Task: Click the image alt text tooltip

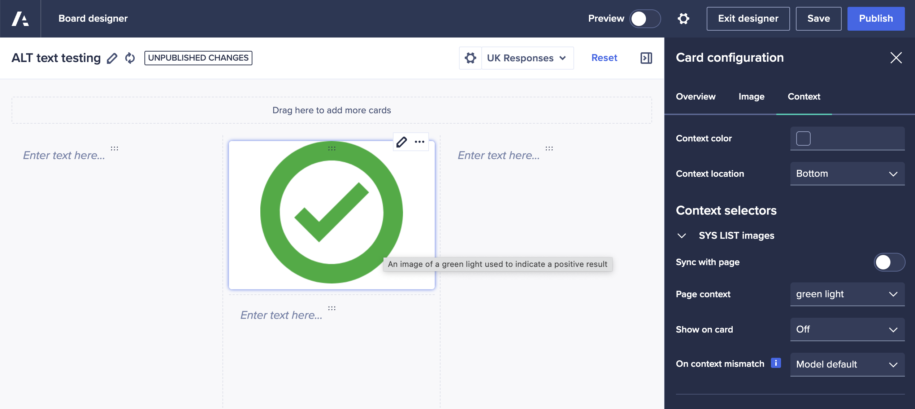Action: 498,264
